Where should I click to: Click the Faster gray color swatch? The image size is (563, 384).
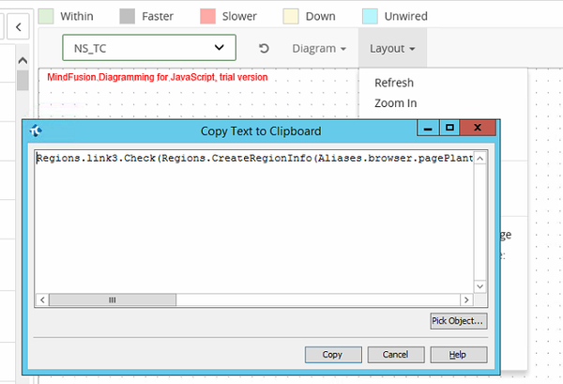coord(127,16)
